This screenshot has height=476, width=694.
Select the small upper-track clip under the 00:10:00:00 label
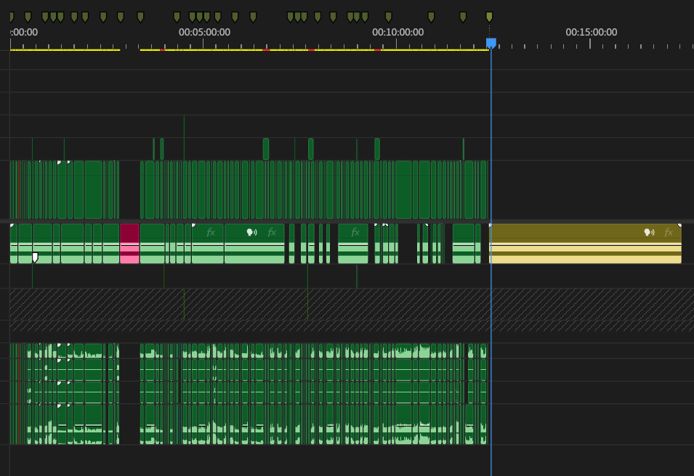(377, 149)
